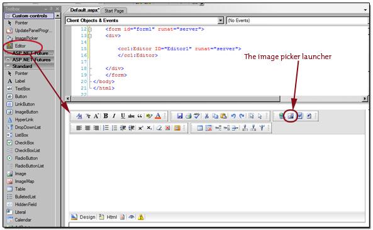Insert a bulleted list from toolbar
This screenshot has height=230, width=373.
tap(114, 128)
